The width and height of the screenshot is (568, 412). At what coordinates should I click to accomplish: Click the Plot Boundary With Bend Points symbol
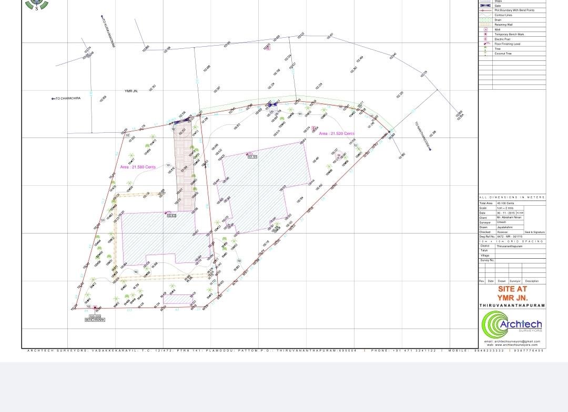(x=485, y=10)
